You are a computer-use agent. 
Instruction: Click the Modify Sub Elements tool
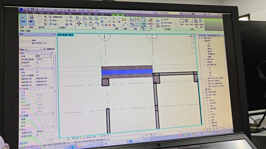tap(158, 23)
